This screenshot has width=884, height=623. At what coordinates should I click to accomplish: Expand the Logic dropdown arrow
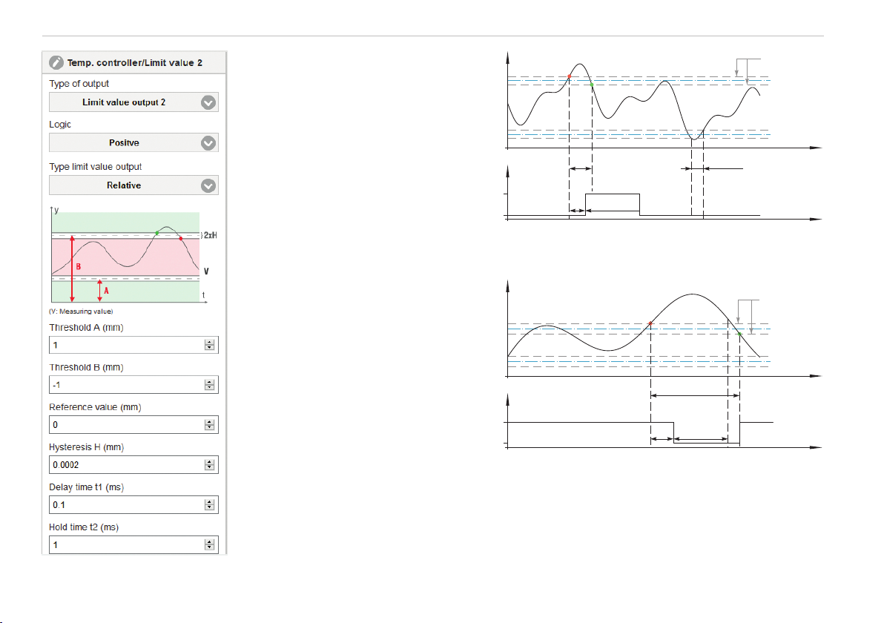click(x=208, y=143)
